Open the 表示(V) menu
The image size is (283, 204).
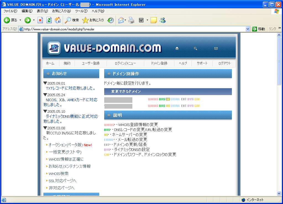[42, 11]
